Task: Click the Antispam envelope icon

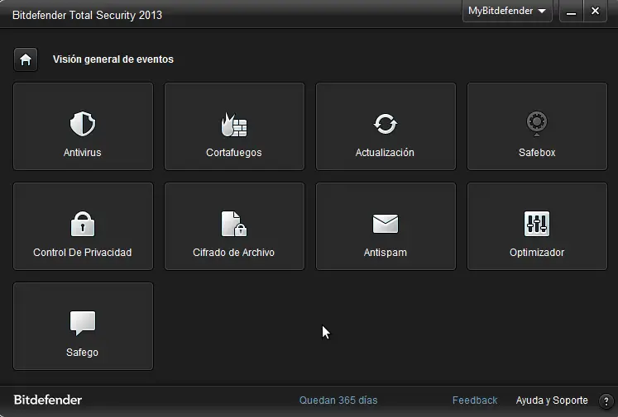Action: [386, 224]
